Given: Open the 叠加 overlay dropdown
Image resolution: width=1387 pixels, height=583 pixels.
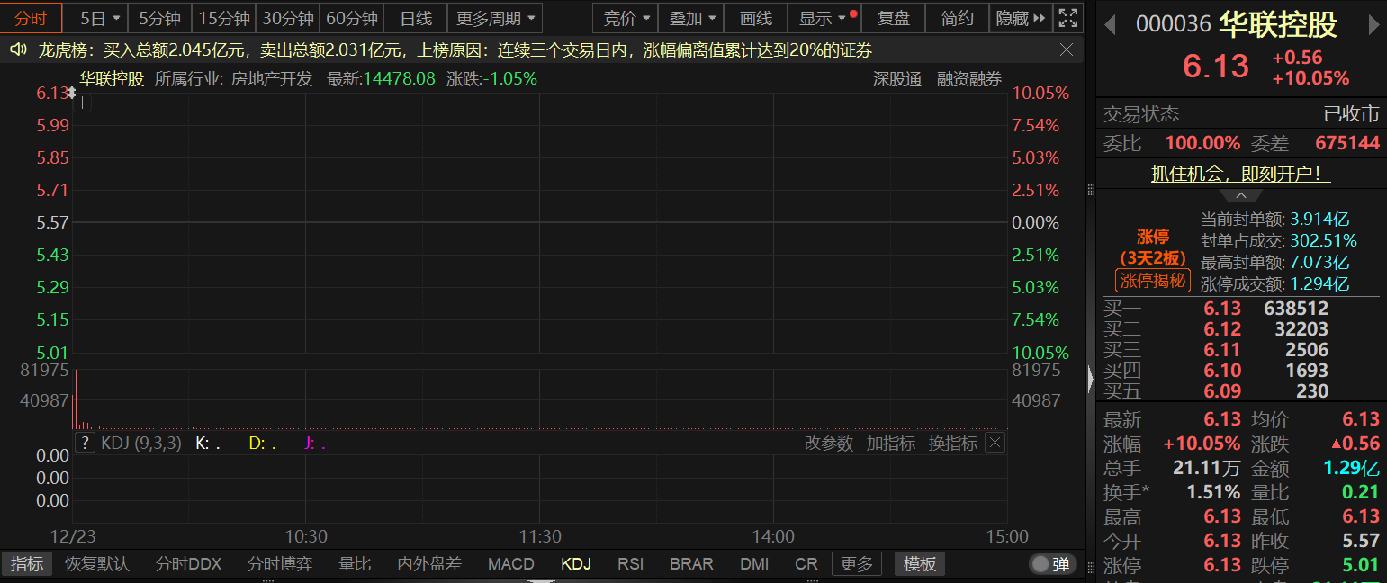Looking at the screenshot, I should (x=692, y=18).
